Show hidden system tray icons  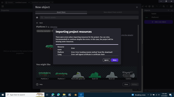[148, 95]
